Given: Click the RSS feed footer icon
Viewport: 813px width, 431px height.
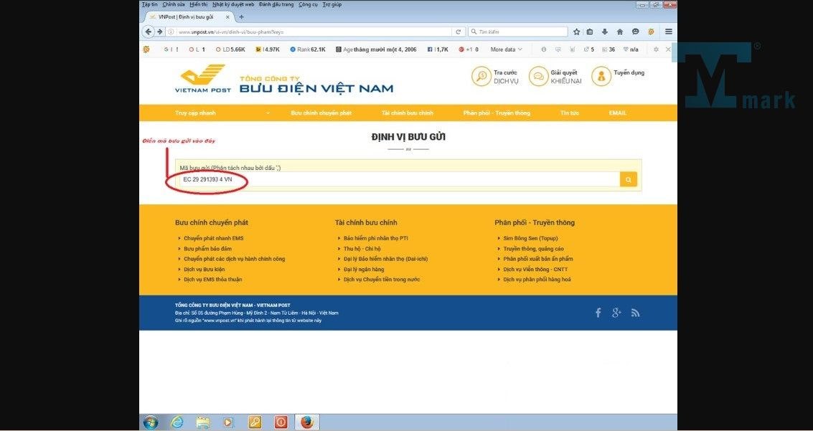Looking at the screenshot, I should click(x=635, y=313).
